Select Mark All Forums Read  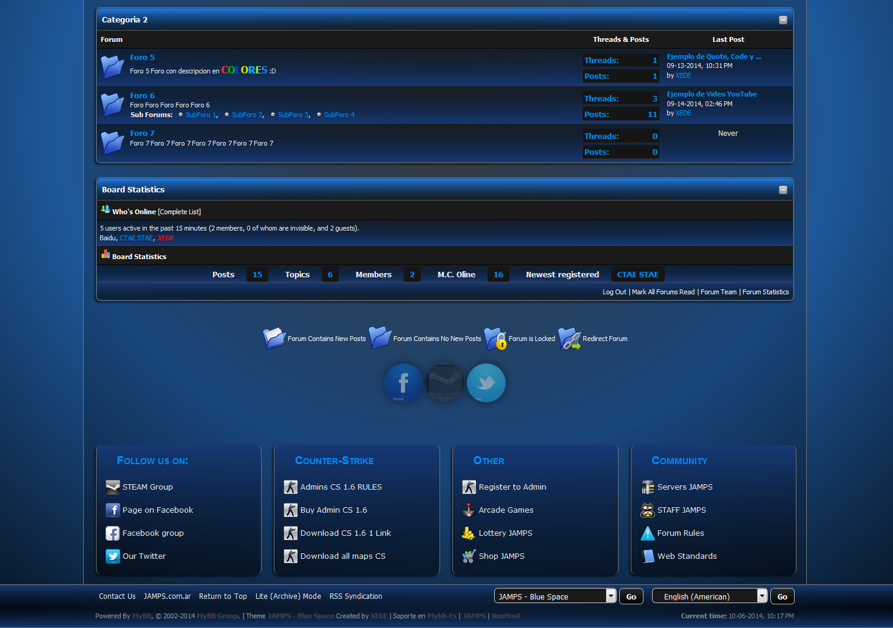(663, 292)
